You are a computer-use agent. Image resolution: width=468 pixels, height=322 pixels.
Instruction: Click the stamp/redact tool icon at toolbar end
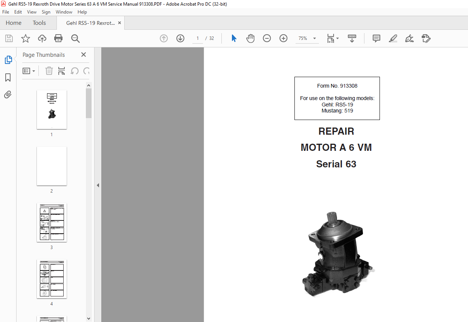click(x=426, y=38)
